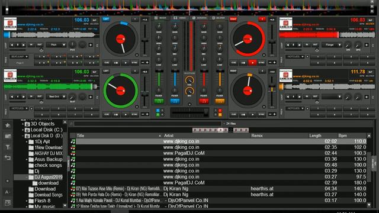Switch to the VIDEO tab
This screenshot has width=379, height=213.
tap(180, 18)
